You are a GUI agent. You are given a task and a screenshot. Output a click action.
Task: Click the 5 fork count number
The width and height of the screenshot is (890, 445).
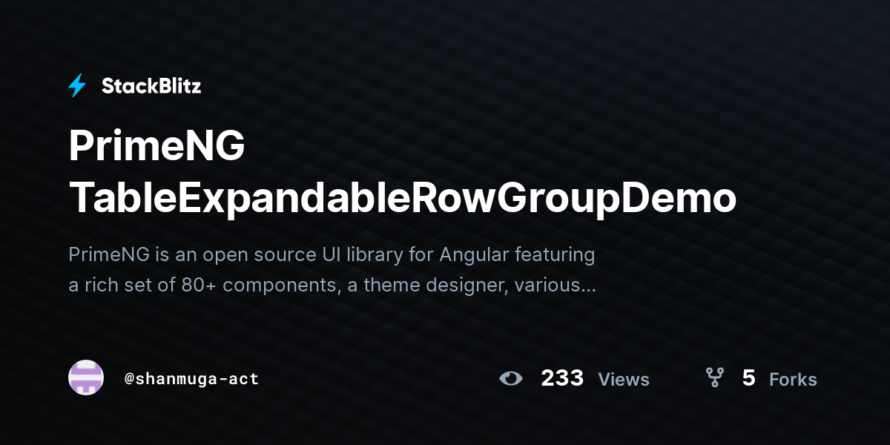[748, 378]
